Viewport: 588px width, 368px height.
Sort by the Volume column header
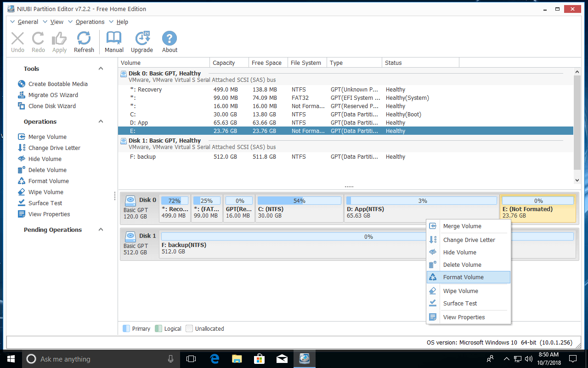pos(164,63)
